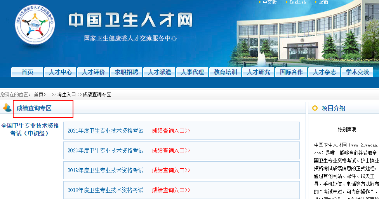The width and height of the screenshot is (379, 199).
Task: Click the orange circle icon beside 项目介绍
Action: [315, 108]
